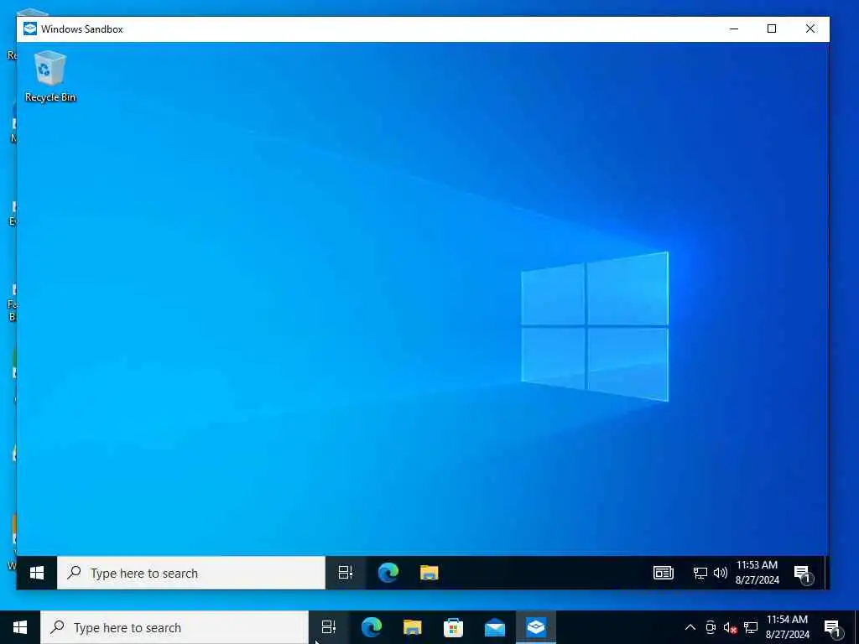Open File Explorer from host taskbar

(413, 627)
